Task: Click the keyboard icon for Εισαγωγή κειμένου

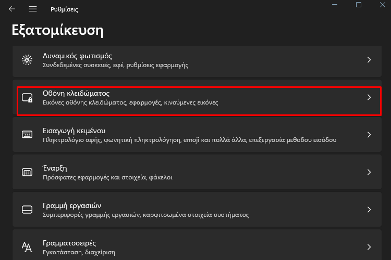Action: click(27, 135)
